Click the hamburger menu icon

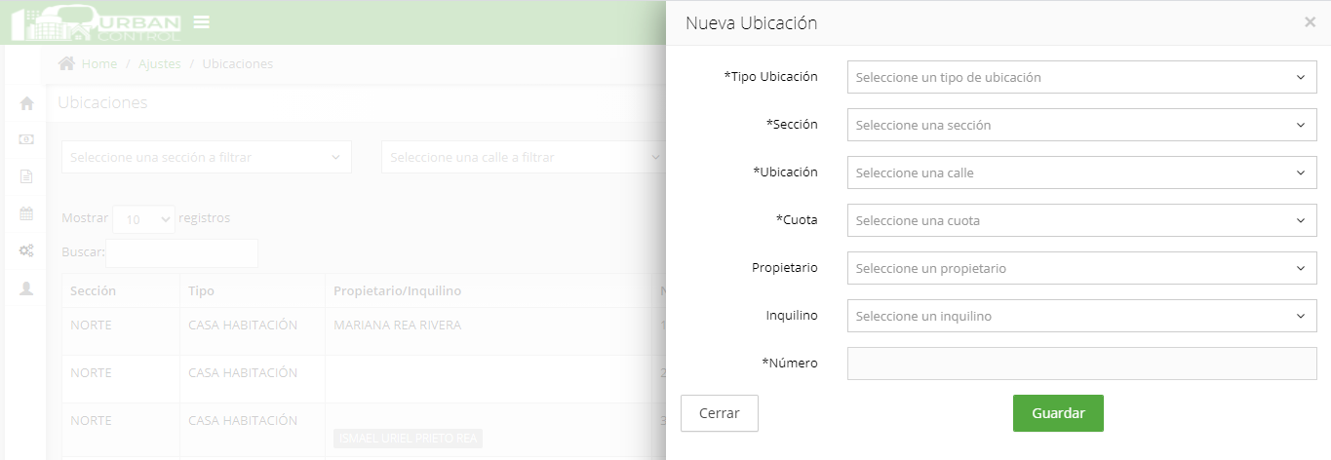pyautogui.click(x=202, y=22)
